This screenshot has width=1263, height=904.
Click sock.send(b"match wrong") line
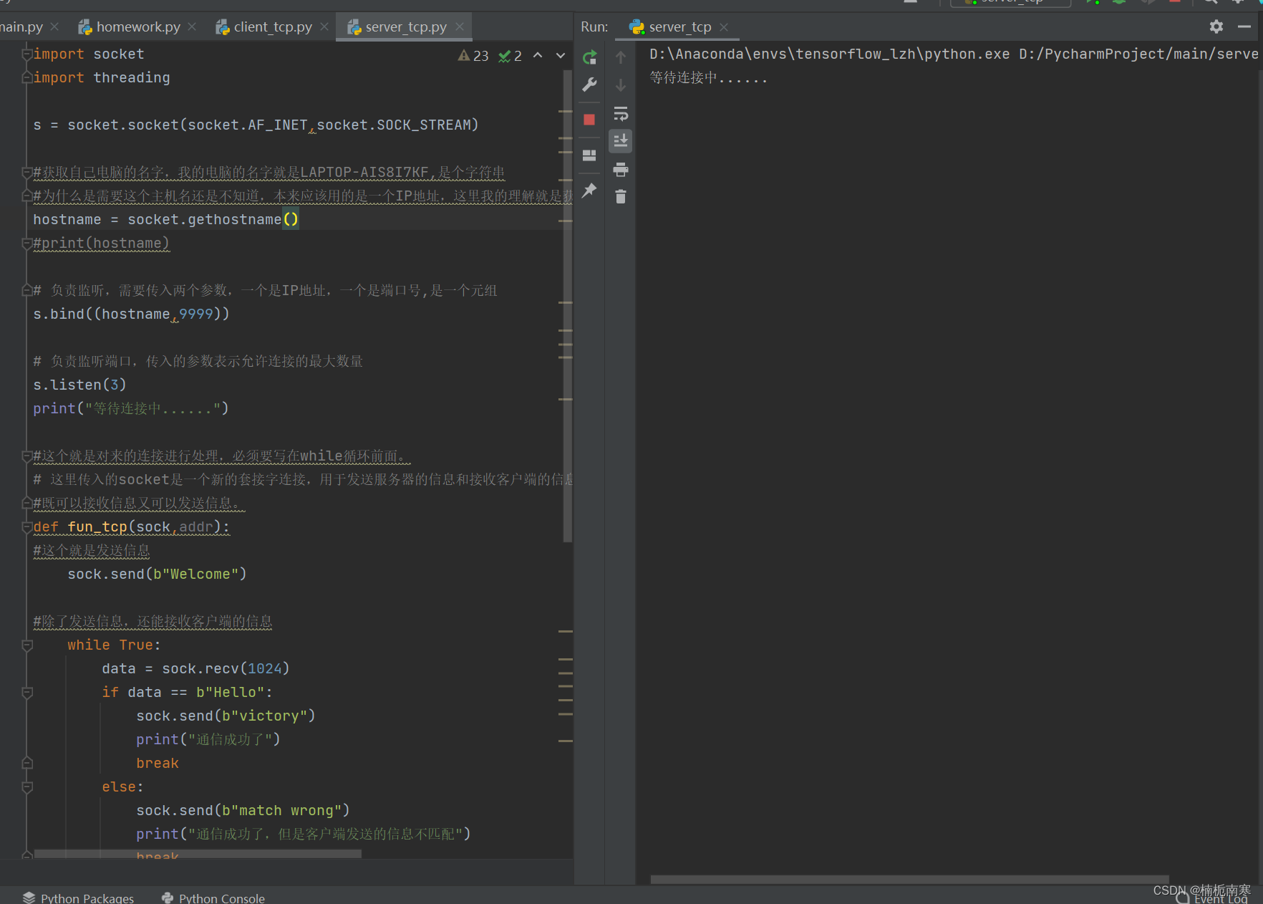(x=243, y=810)
